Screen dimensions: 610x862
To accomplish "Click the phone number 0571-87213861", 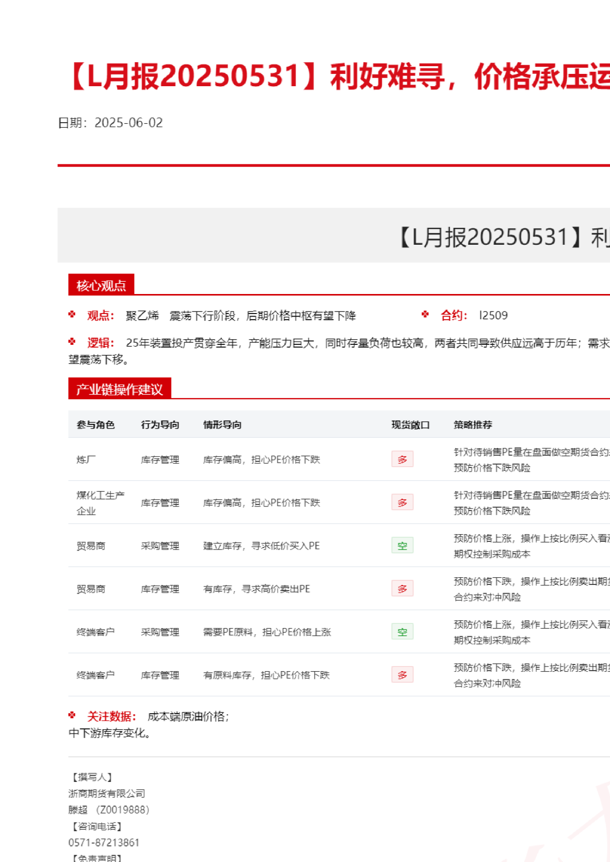I will (104, 843).
